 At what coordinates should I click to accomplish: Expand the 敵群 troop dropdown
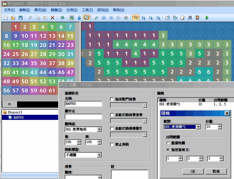click(198, 127)
